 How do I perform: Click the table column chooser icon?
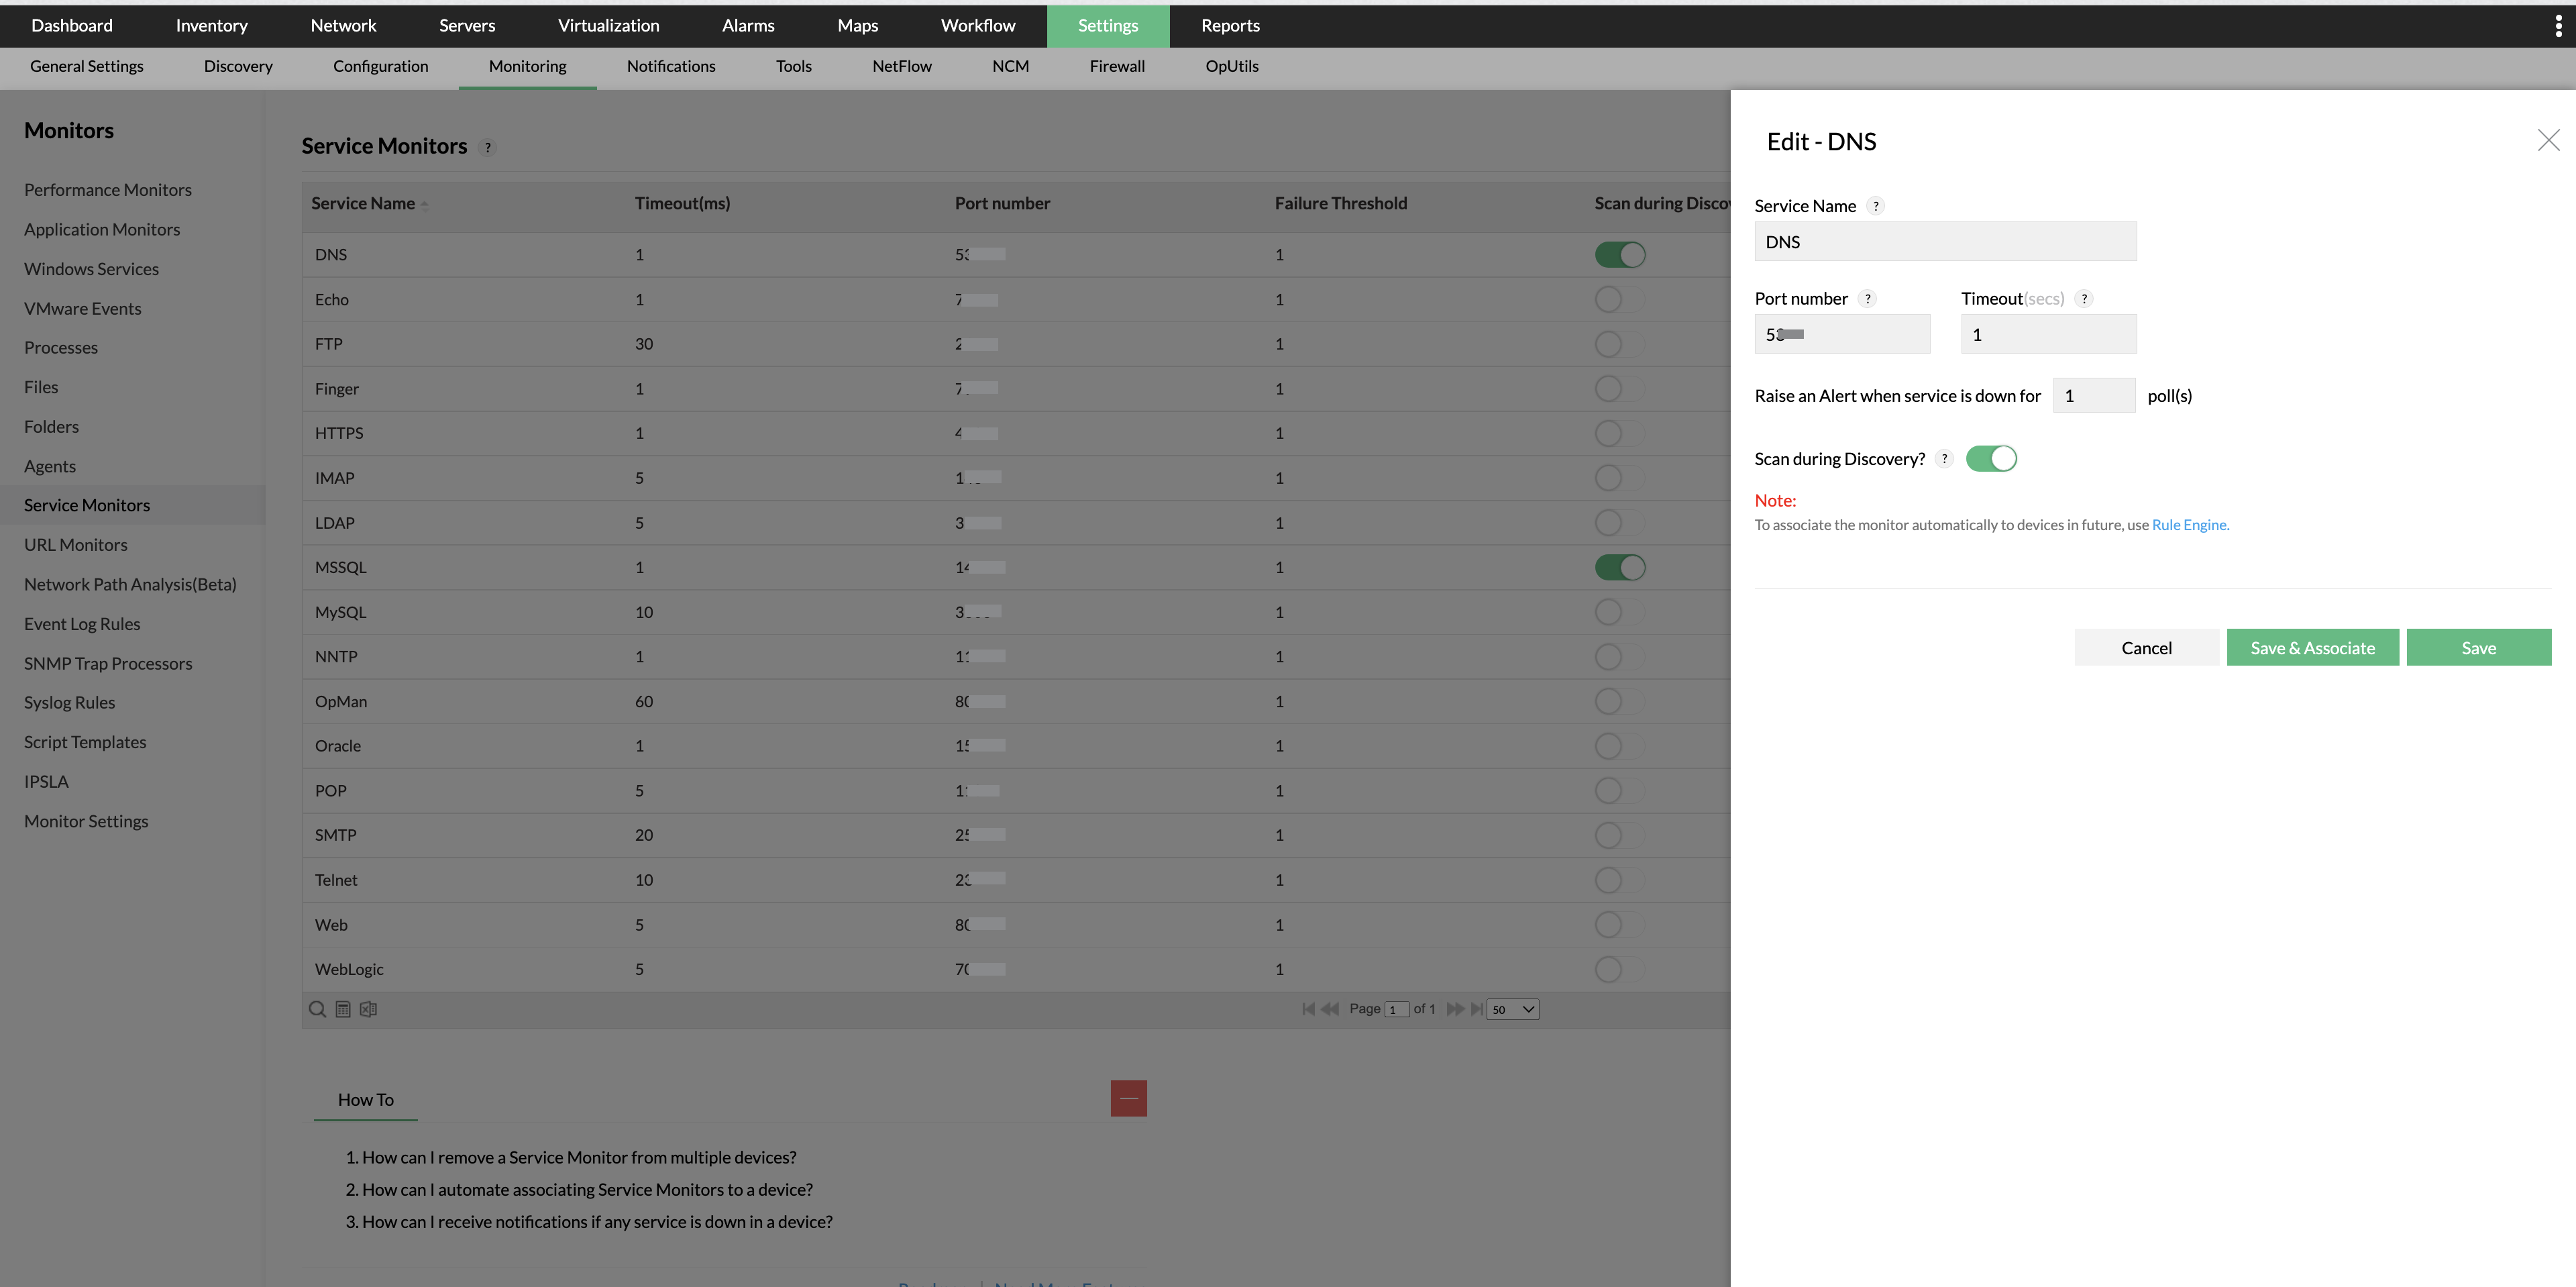(x=343, y=1009)
